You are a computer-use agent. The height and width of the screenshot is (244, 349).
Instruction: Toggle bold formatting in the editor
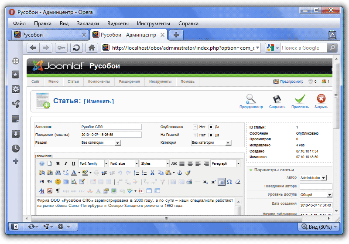click(x=58, y=164)
